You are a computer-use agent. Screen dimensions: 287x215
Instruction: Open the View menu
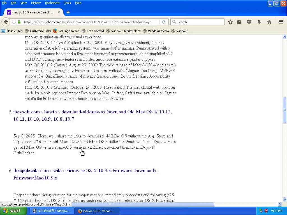(24, 3)
